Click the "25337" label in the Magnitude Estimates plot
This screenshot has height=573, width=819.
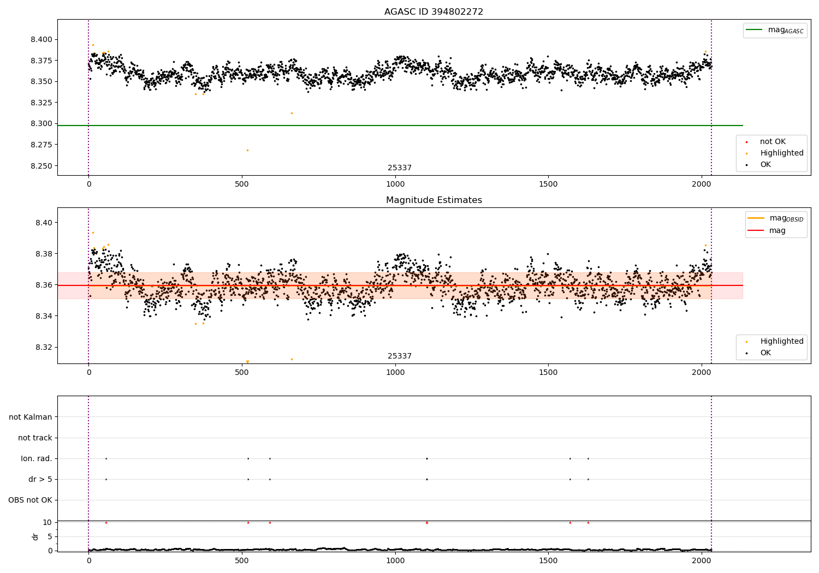point(400,356)
